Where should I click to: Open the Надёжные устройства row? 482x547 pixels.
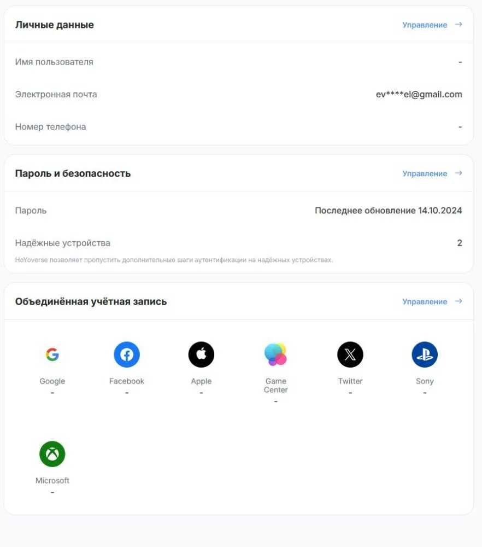[238, 249]
